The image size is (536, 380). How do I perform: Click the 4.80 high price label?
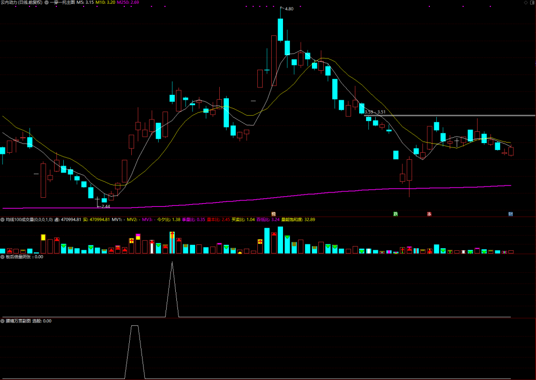(x=289, y=9)
